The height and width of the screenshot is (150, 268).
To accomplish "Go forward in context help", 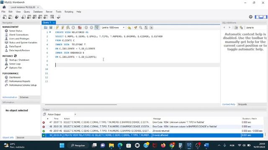I will coord(229,27).
